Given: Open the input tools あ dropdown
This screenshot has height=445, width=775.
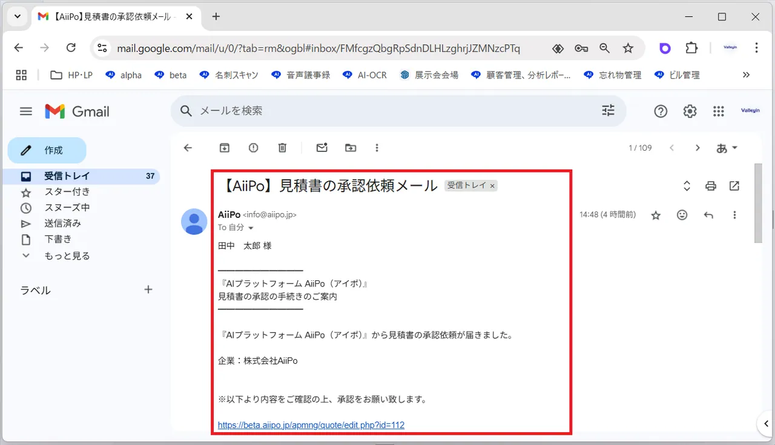Looking at the screenshot, I should (x=727, y=148).
